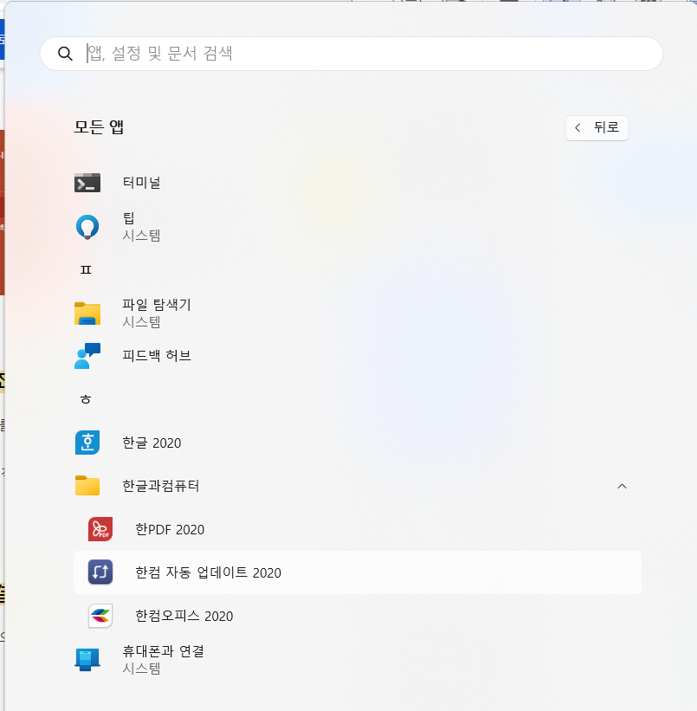
Task: Select the 한컴오피스 2020 label
Action: point(184,616)
